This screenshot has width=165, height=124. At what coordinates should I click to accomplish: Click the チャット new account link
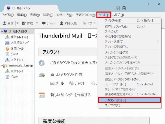coord(77,83)
